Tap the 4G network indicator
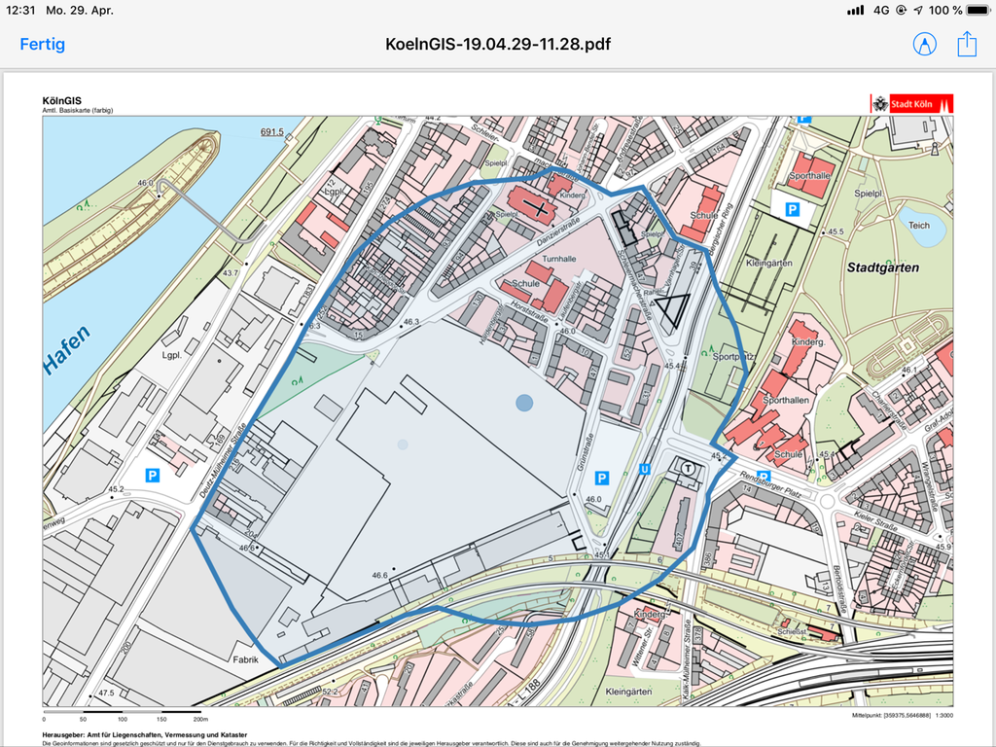The width and height of the screenshot is (996, 747). coord(882,11)
